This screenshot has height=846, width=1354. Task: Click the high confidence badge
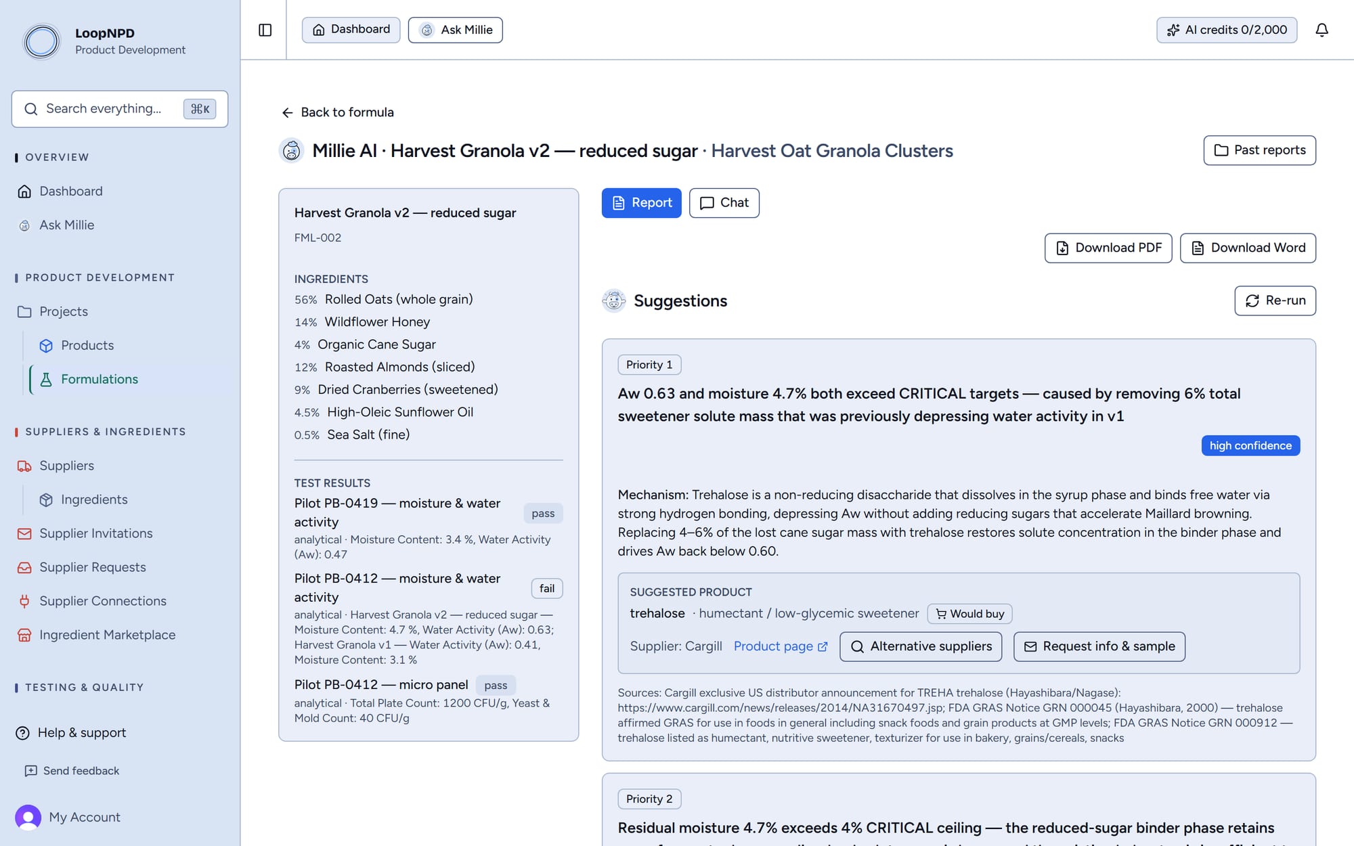coord(1250,445)
